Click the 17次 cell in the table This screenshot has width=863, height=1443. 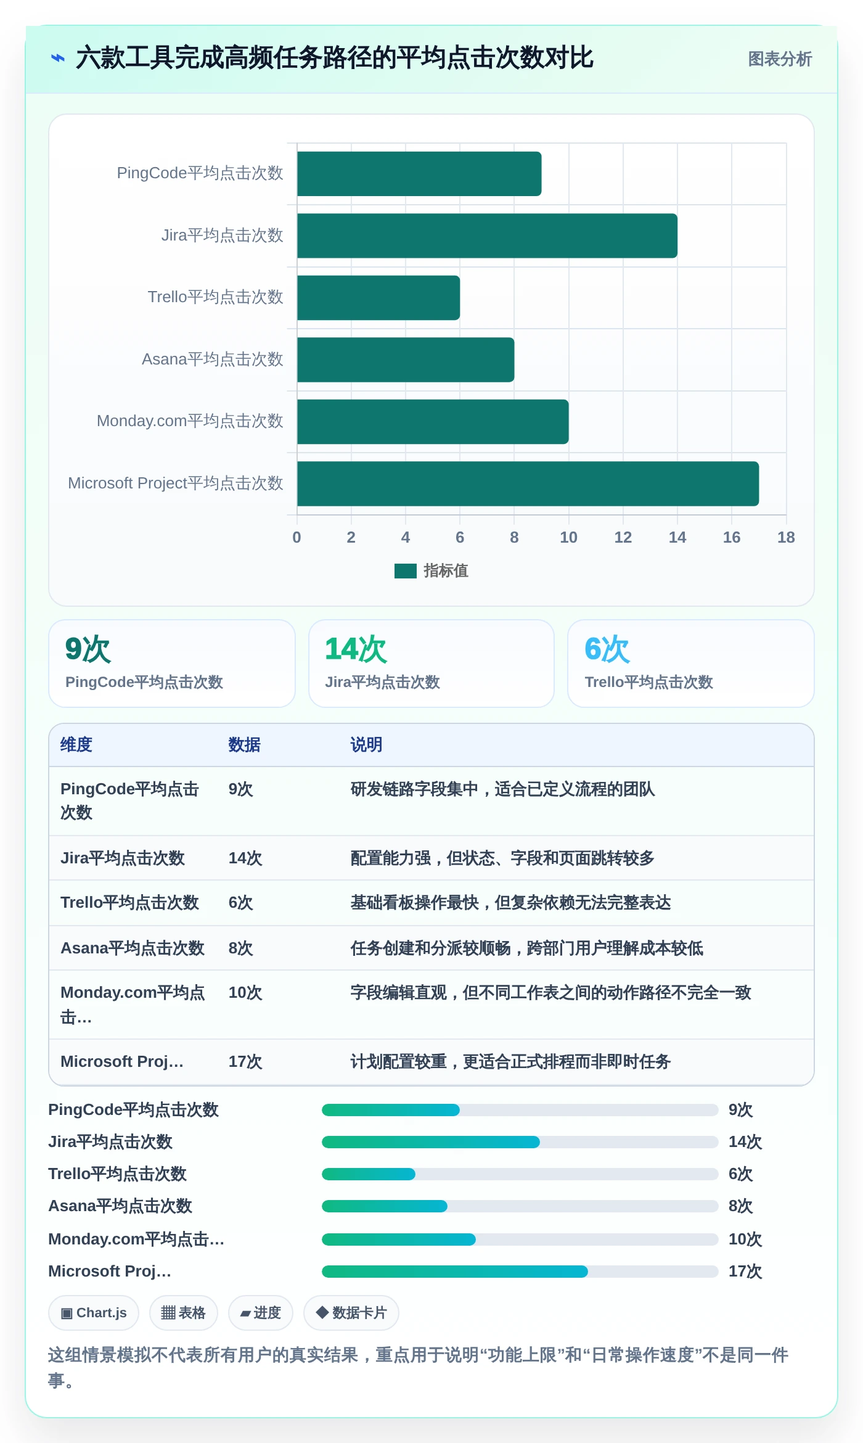[245, 1062]
